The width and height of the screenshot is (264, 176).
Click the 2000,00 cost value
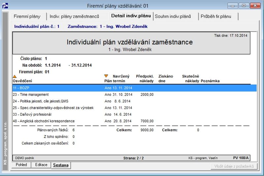coord(147,95)
